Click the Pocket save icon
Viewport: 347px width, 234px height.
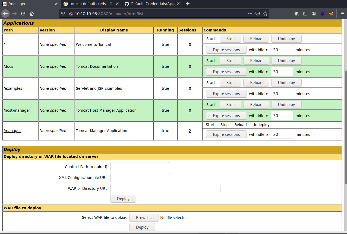258,14
